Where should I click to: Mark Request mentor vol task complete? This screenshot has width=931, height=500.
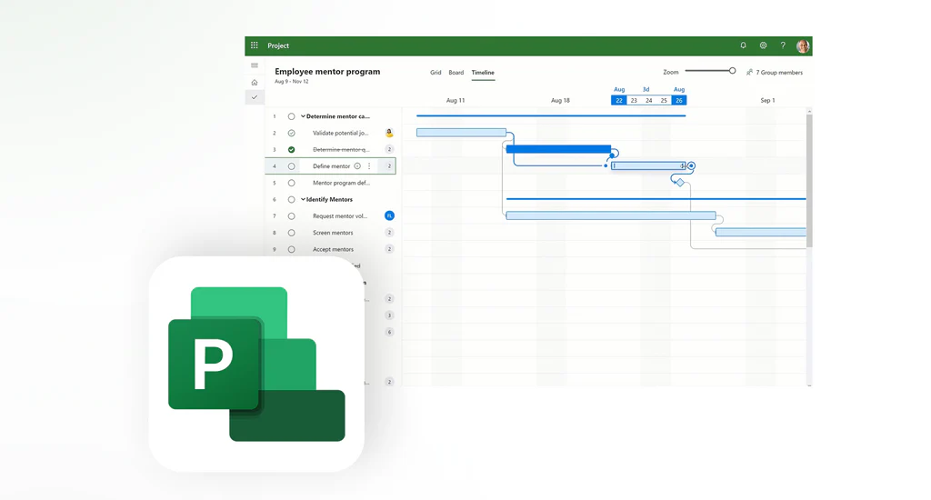pyautogui.click(x=292, y=216)
